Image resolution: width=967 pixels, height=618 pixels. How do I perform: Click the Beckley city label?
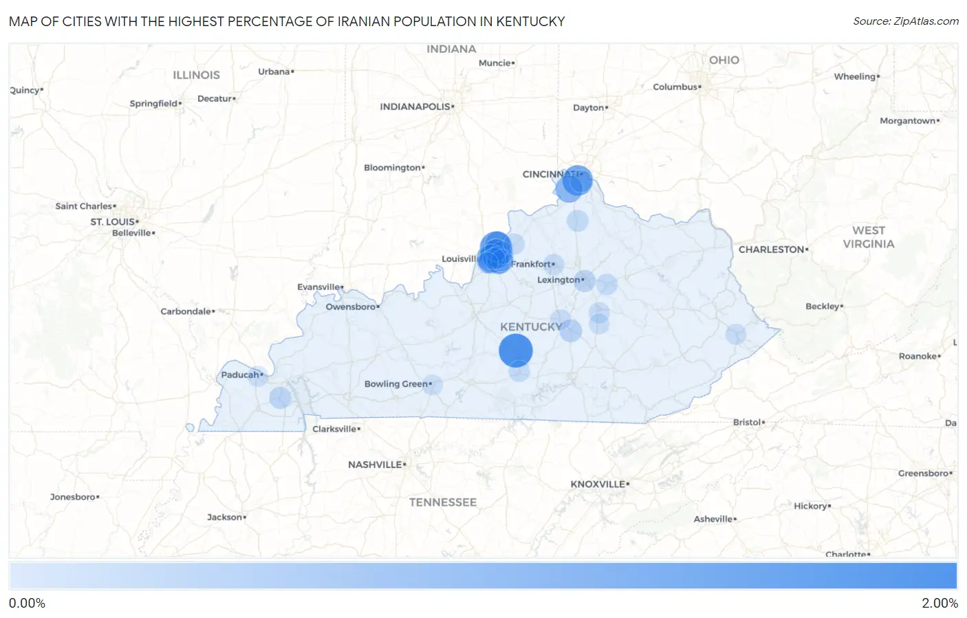click(823, 306)
